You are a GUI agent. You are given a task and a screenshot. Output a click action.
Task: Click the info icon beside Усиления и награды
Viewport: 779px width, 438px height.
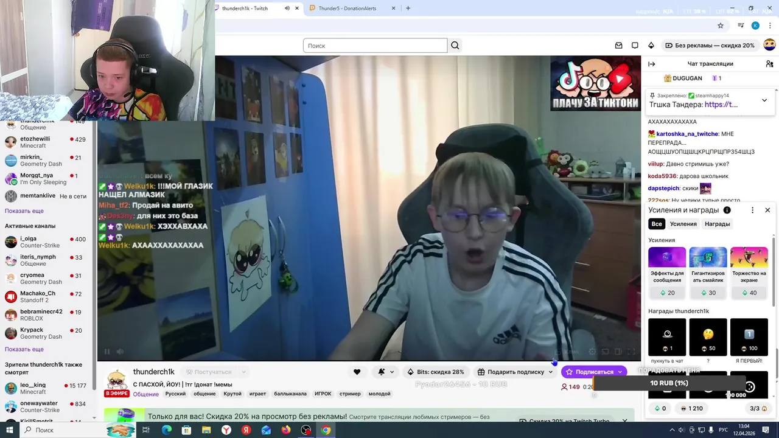(x=727, y=210)
